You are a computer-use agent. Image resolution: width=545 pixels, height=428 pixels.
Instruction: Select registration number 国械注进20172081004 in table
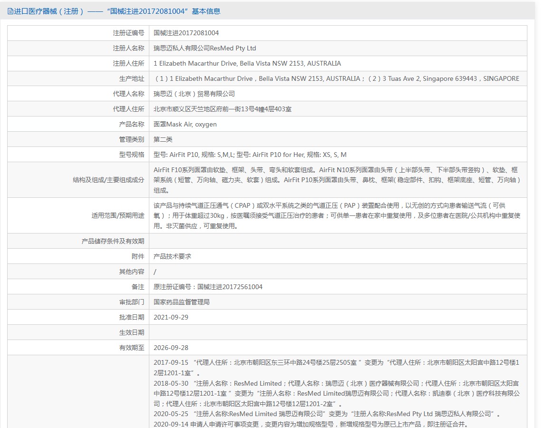[186, 33]
